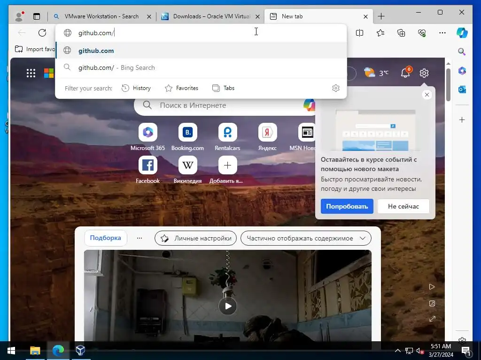The image size is (481, 360).
Task: Select github.com/ - Bing Search suggestion
Action: 201,67
